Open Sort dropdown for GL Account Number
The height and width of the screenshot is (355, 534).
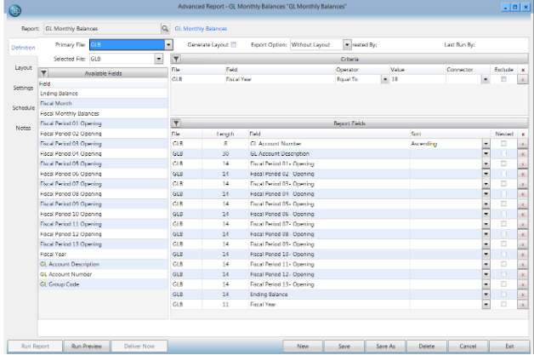(x=486, y=145)
